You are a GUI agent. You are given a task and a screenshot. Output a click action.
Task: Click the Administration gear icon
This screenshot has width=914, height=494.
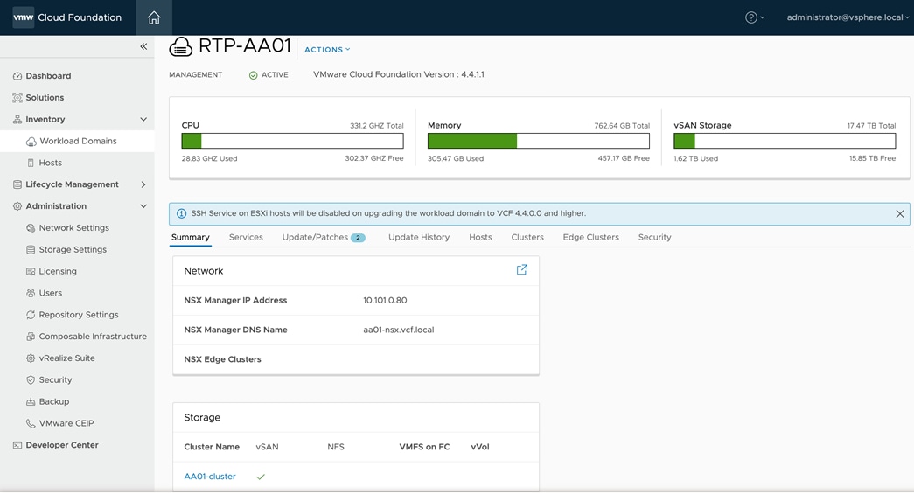pyautogui.click(x=17, y=206)
